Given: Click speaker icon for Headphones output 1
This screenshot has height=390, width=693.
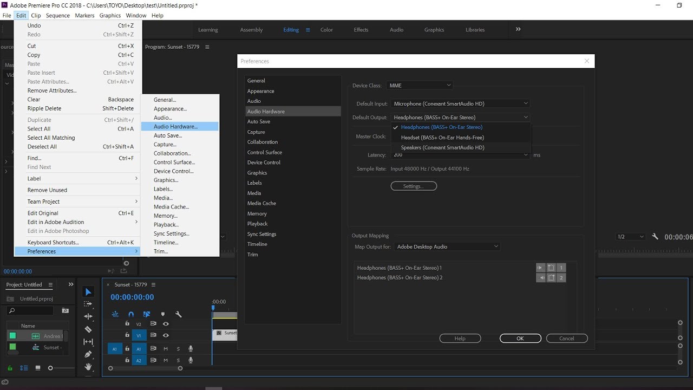Looking at the screenshot, I should pyautogui.click(x=540, y=268).
